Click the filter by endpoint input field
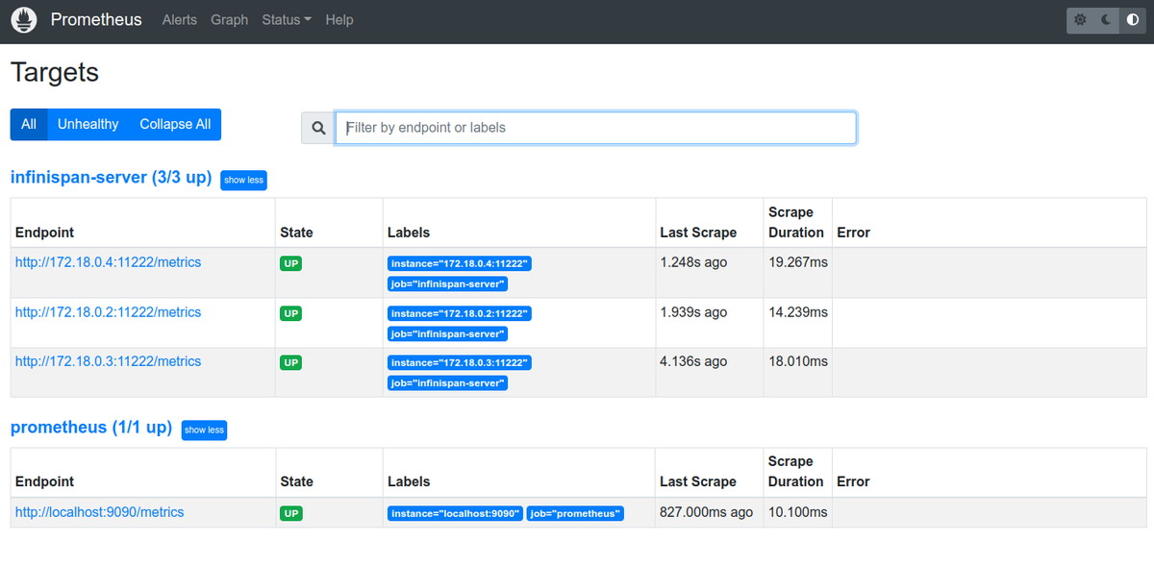This screenshot has height=566, width=1154. coord(596,127)
